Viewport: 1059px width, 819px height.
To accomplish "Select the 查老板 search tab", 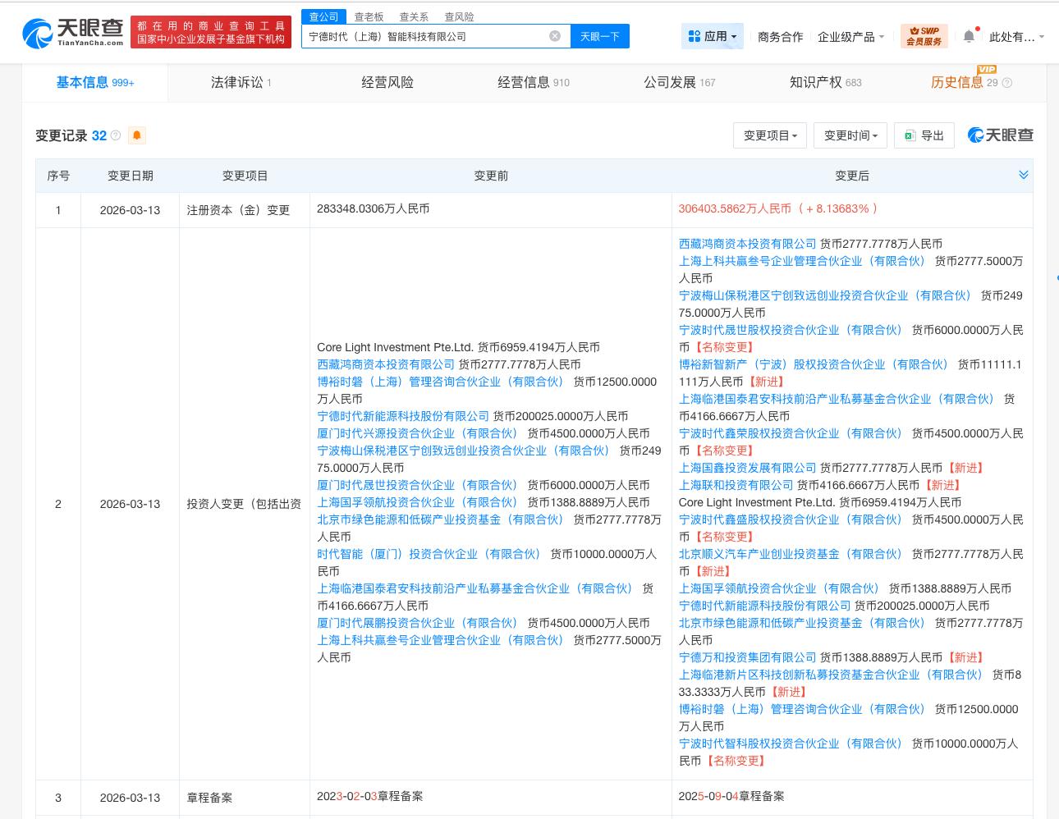I will [x=369, y=16].
